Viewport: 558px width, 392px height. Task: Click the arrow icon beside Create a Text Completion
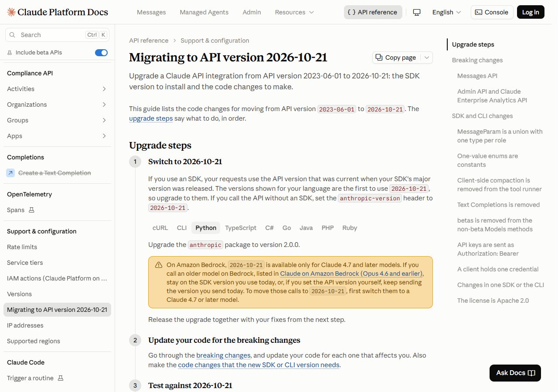pyautogui.click(x=11, y=173)
